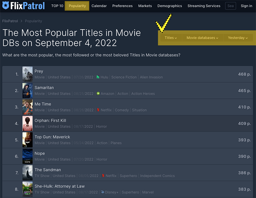Click United States in Nope row
Image resolution: width=256 pixels, height=198 pixels.
[59, 159]
